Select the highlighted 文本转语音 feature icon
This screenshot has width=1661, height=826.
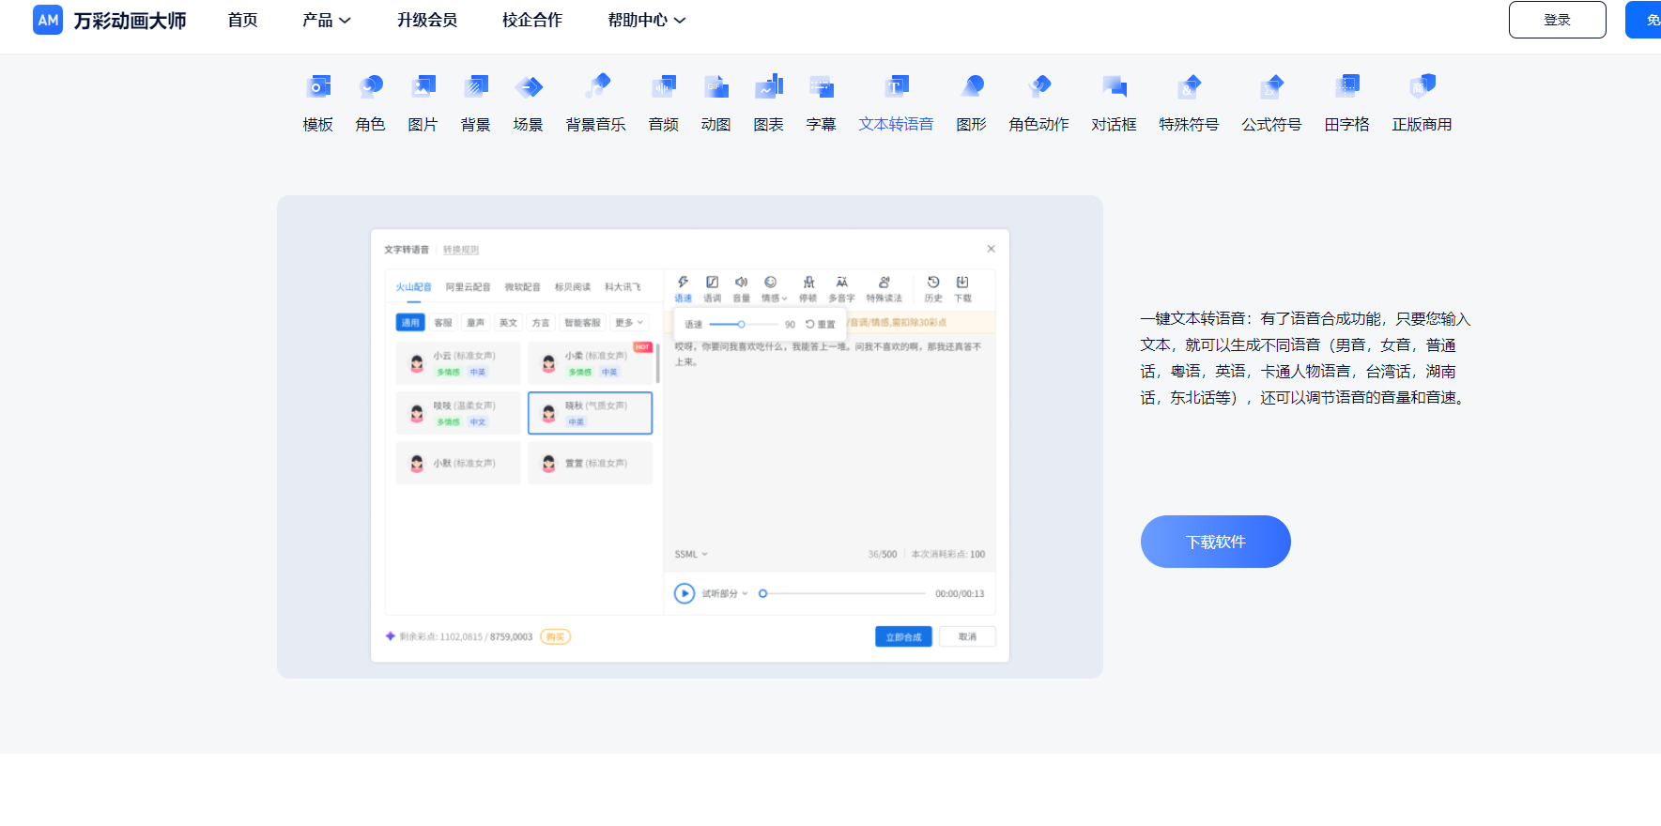pos(897,87)
